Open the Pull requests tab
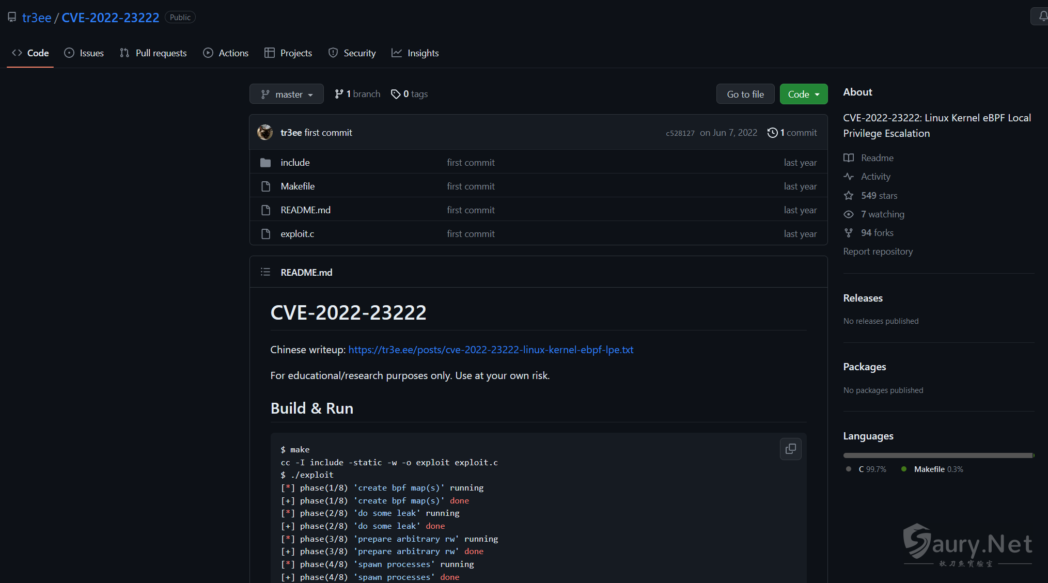This screenshot has height=583, width=1048. (x=153, y=53)
